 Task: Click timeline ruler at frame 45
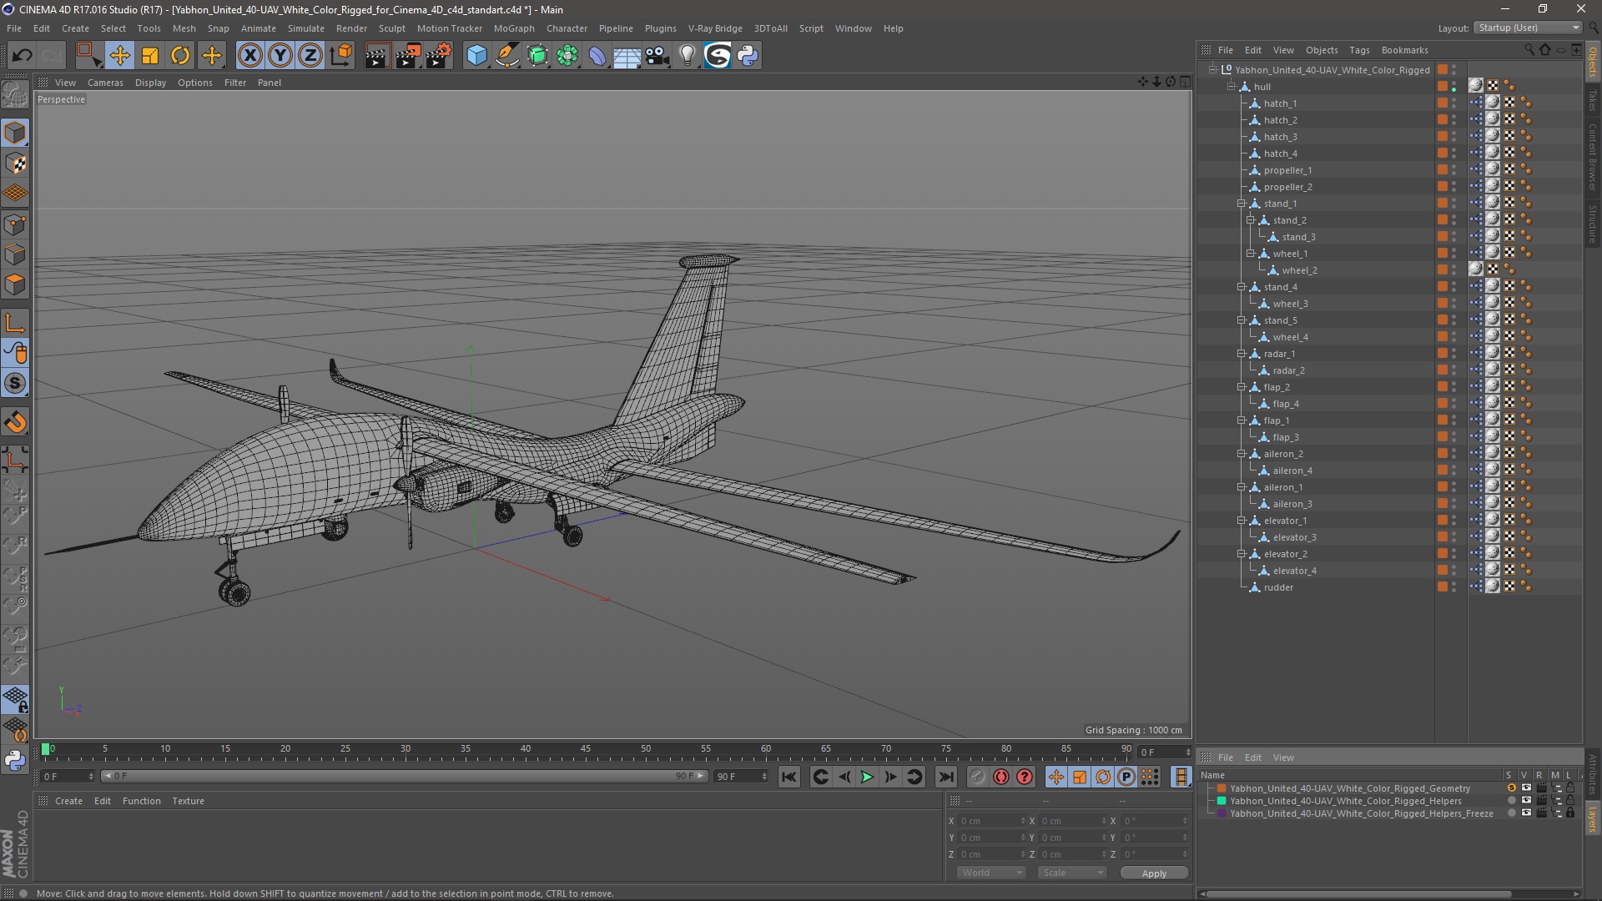586,749
